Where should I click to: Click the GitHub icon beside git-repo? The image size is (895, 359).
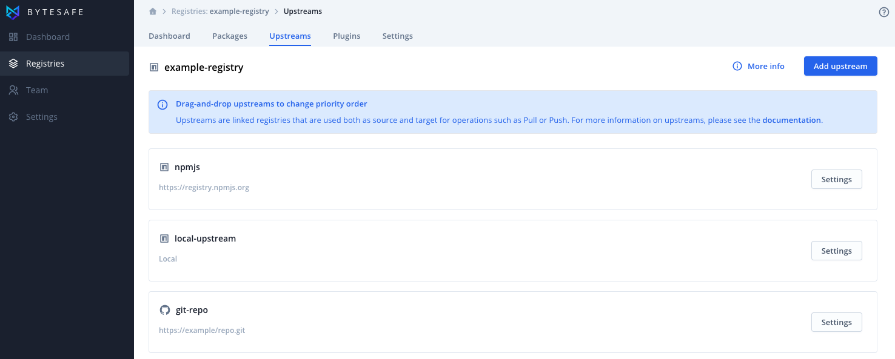tap(164, 310)
